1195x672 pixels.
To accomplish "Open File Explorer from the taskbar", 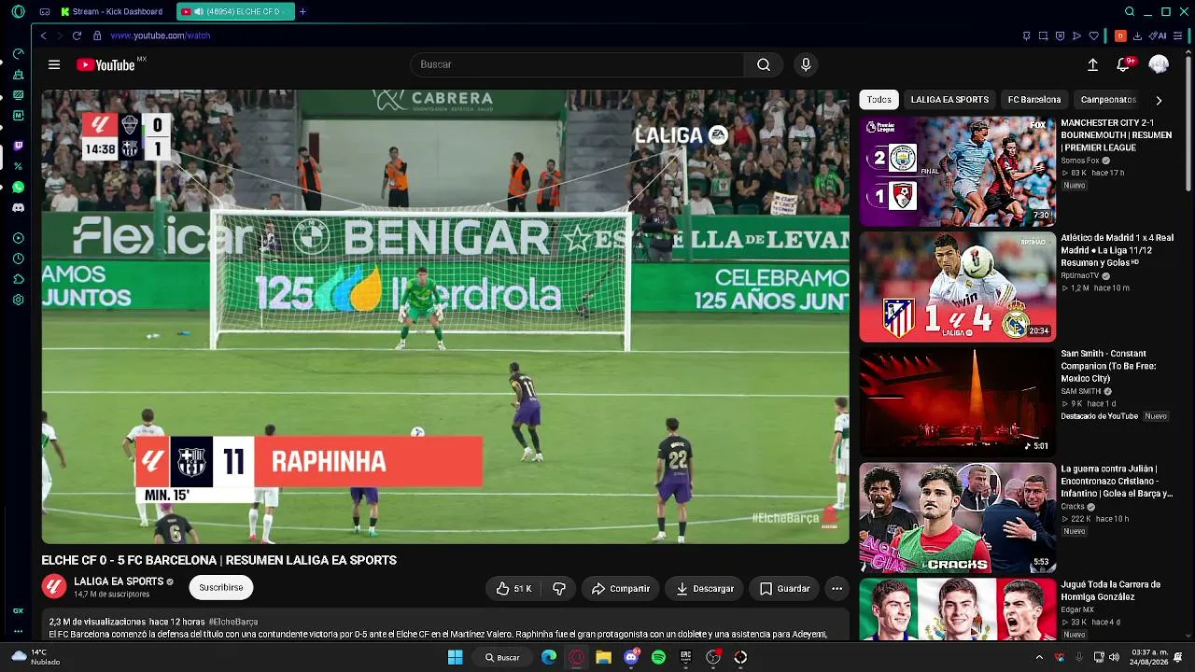I will [x=604, y=657].
